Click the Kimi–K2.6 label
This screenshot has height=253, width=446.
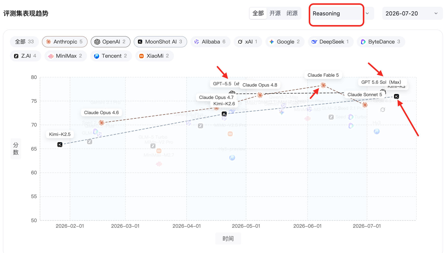[224, 104]
